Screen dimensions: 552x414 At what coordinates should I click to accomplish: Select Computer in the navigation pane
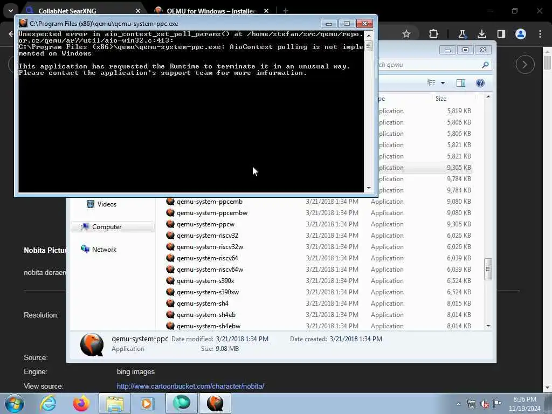[x=112, y=227]
